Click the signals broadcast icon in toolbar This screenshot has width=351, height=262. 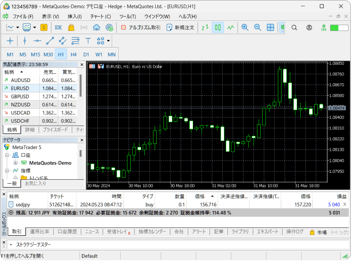click(84, 27)
